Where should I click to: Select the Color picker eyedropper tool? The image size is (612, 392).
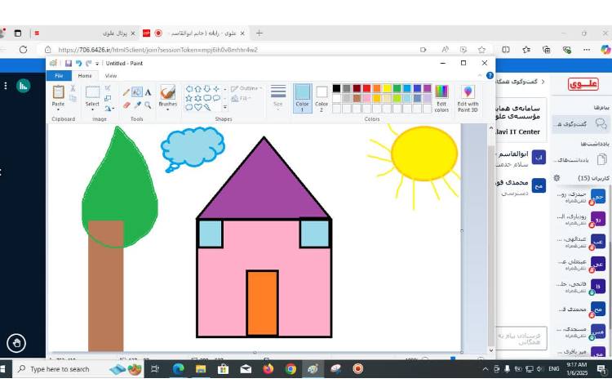(x=137, y=105)
